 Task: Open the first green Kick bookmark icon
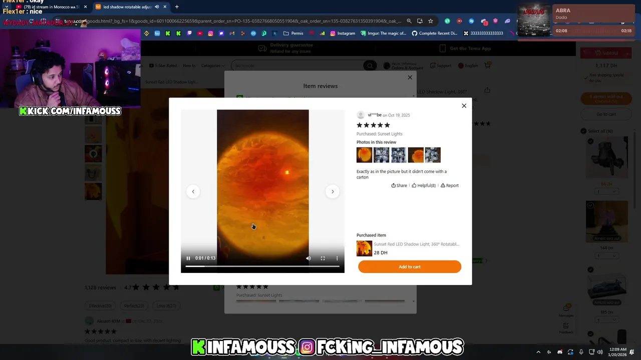(x=168, y=33)
